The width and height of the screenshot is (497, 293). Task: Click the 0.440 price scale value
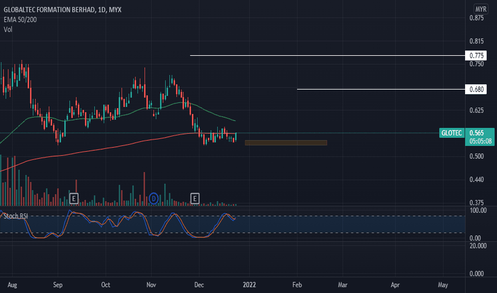[x=476, y=180]
